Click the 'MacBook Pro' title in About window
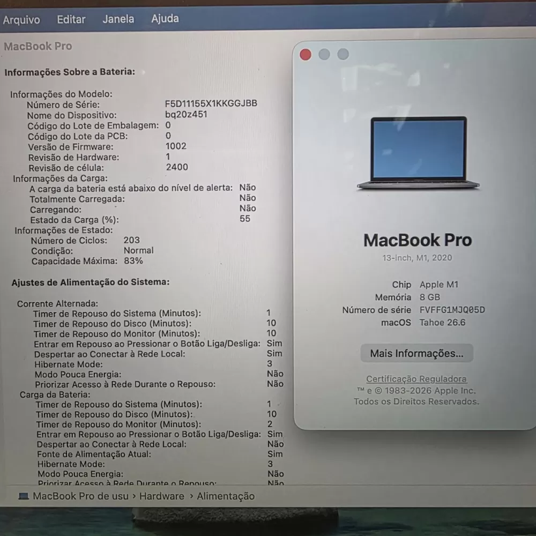Image resolution: width=536 pixels, height=536 pixels. [x=418, y=240]
